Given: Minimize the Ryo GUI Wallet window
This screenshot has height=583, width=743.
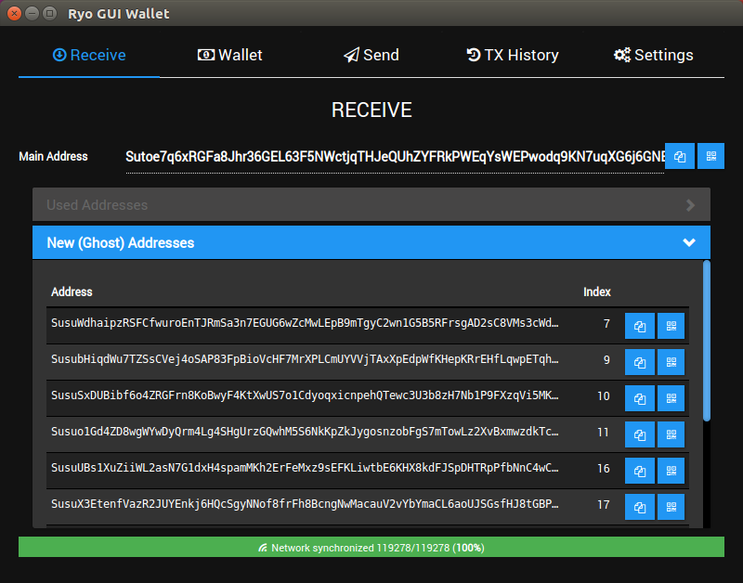Looking at the screenshot, I should [32, 13].
